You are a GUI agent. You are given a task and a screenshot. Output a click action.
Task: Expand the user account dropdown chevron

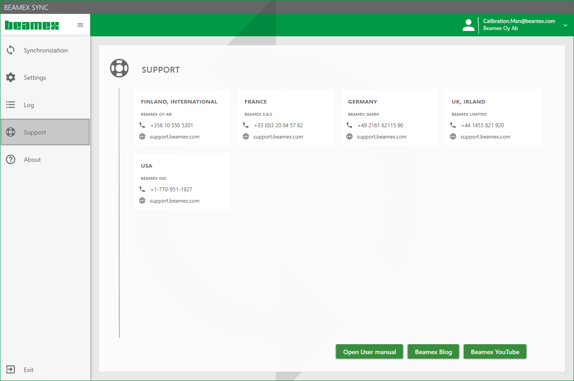[x=565, y=26]
